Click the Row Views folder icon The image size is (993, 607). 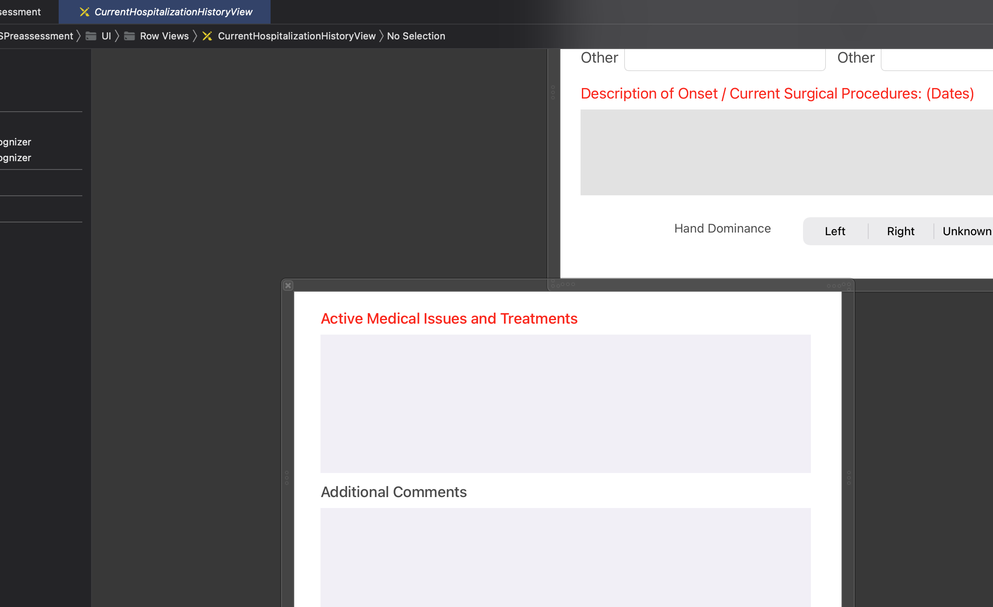pos(130,36)
